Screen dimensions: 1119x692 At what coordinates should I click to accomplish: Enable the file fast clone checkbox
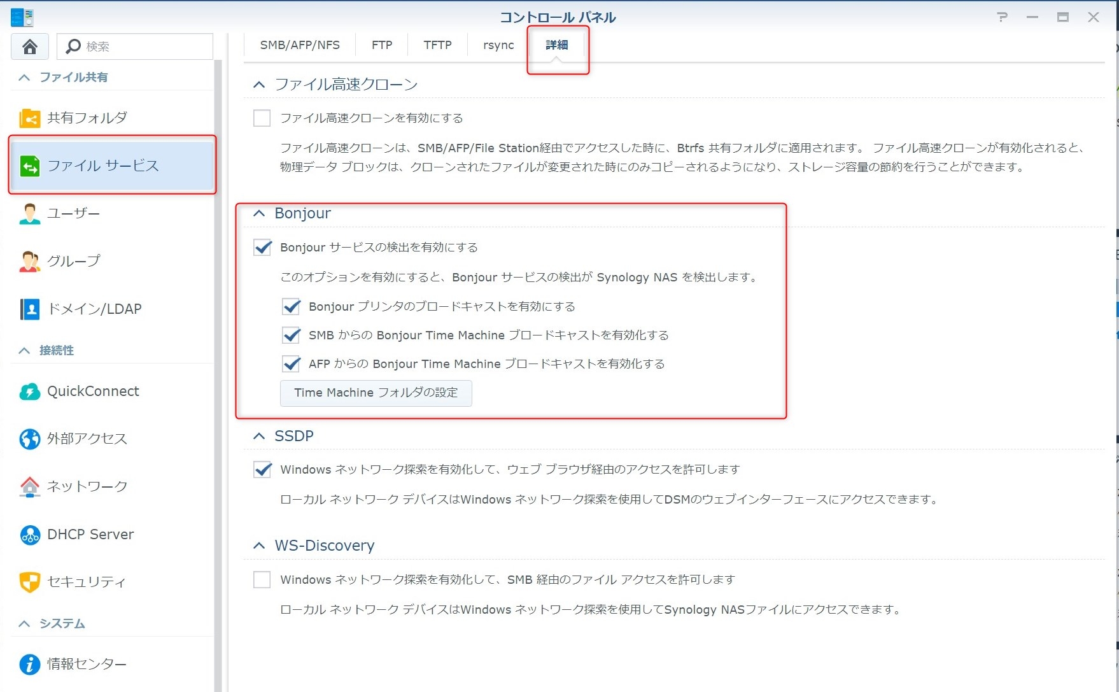[x=262, y=118]
